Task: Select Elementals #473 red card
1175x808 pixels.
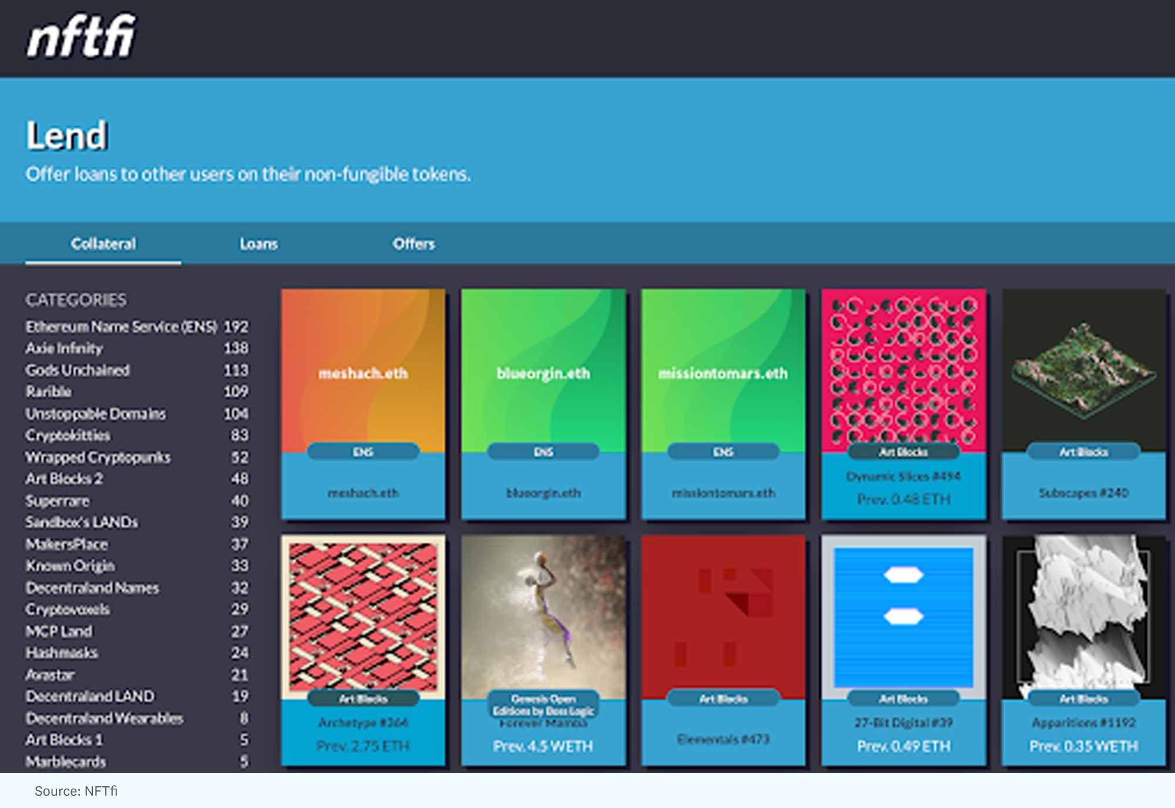Action: pos(723,650)
